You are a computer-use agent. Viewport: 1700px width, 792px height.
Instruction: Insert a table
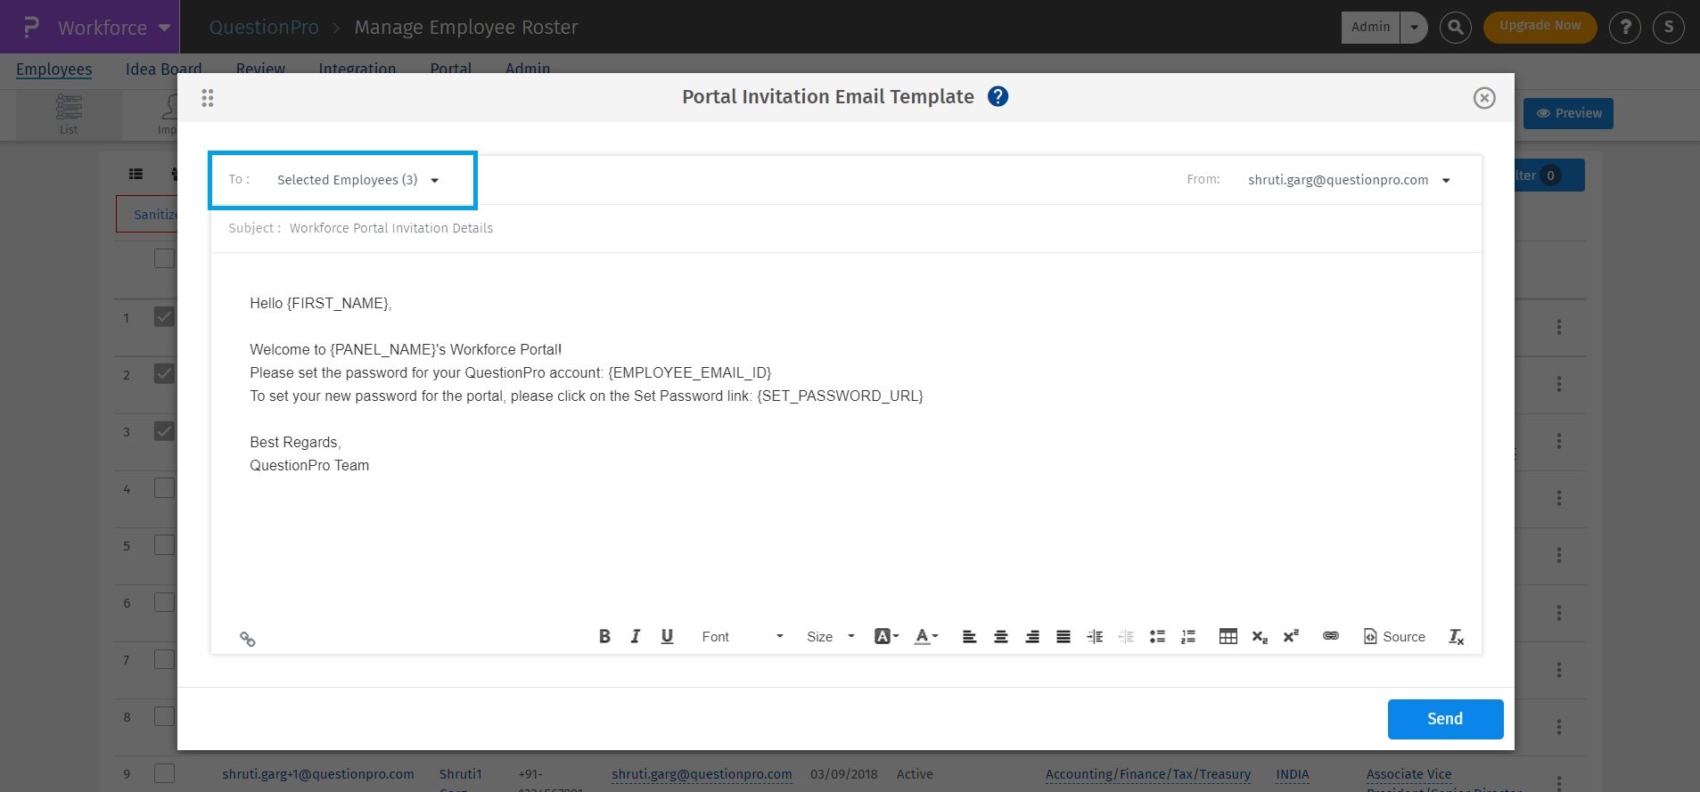click(x=1228, y=636)
